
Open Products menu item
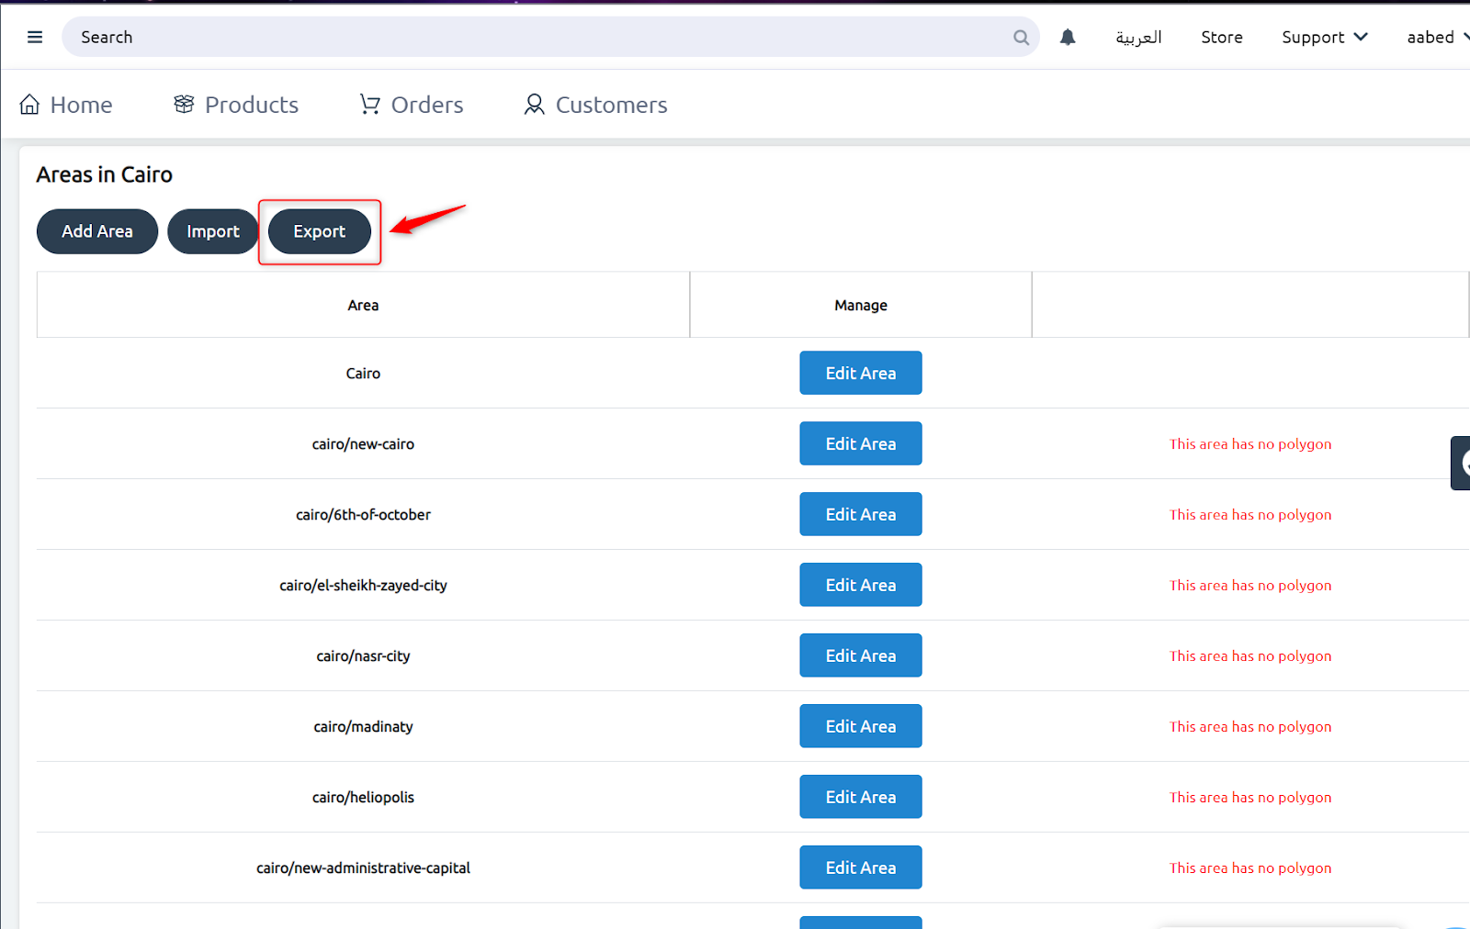tap(236, 105)
